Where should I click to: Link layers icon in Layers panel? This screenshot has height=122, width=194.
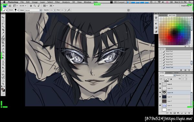point(167,113)
